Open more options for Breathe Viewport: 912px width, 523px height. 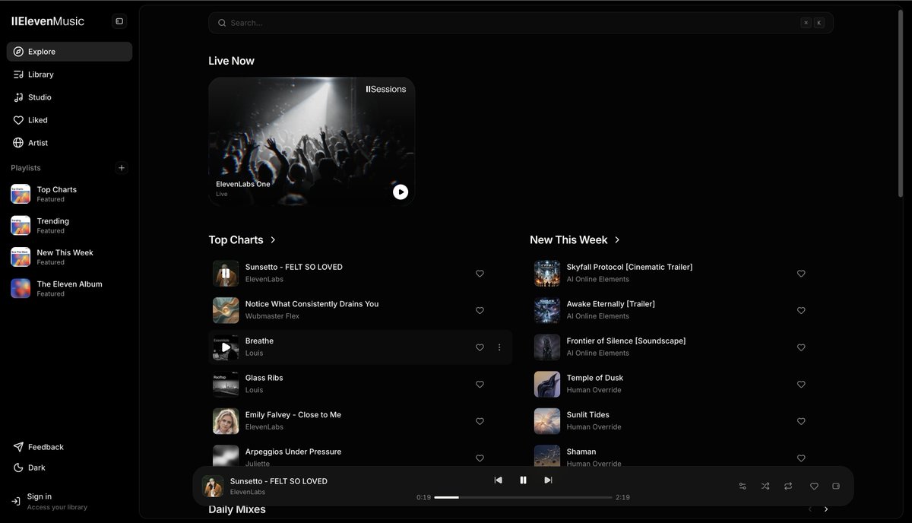[x=499, y=347]
